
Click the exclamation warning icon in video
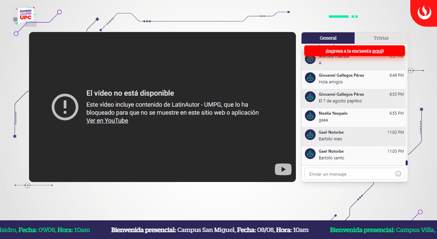65,107
